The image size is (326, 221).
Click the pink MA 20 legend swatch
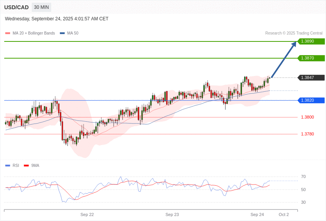(8, 33)
